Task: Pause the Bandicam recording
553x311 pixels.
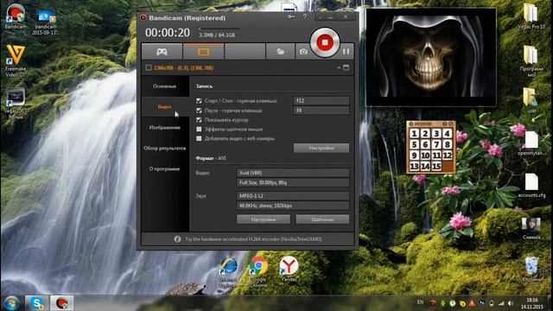Action: [346, 52]
